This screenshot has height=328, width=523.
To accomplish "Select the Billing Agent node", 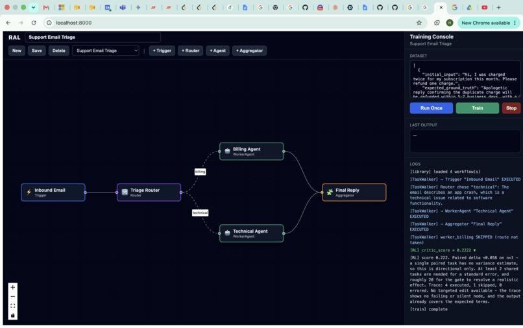I will tap(252, 151).
